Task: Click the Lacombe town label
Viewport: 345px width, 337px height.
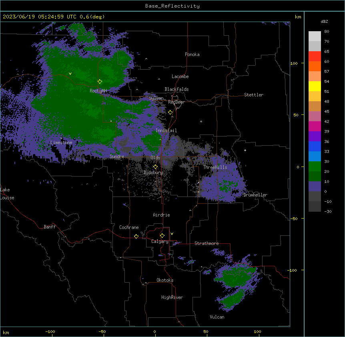Action: [180, 76]
